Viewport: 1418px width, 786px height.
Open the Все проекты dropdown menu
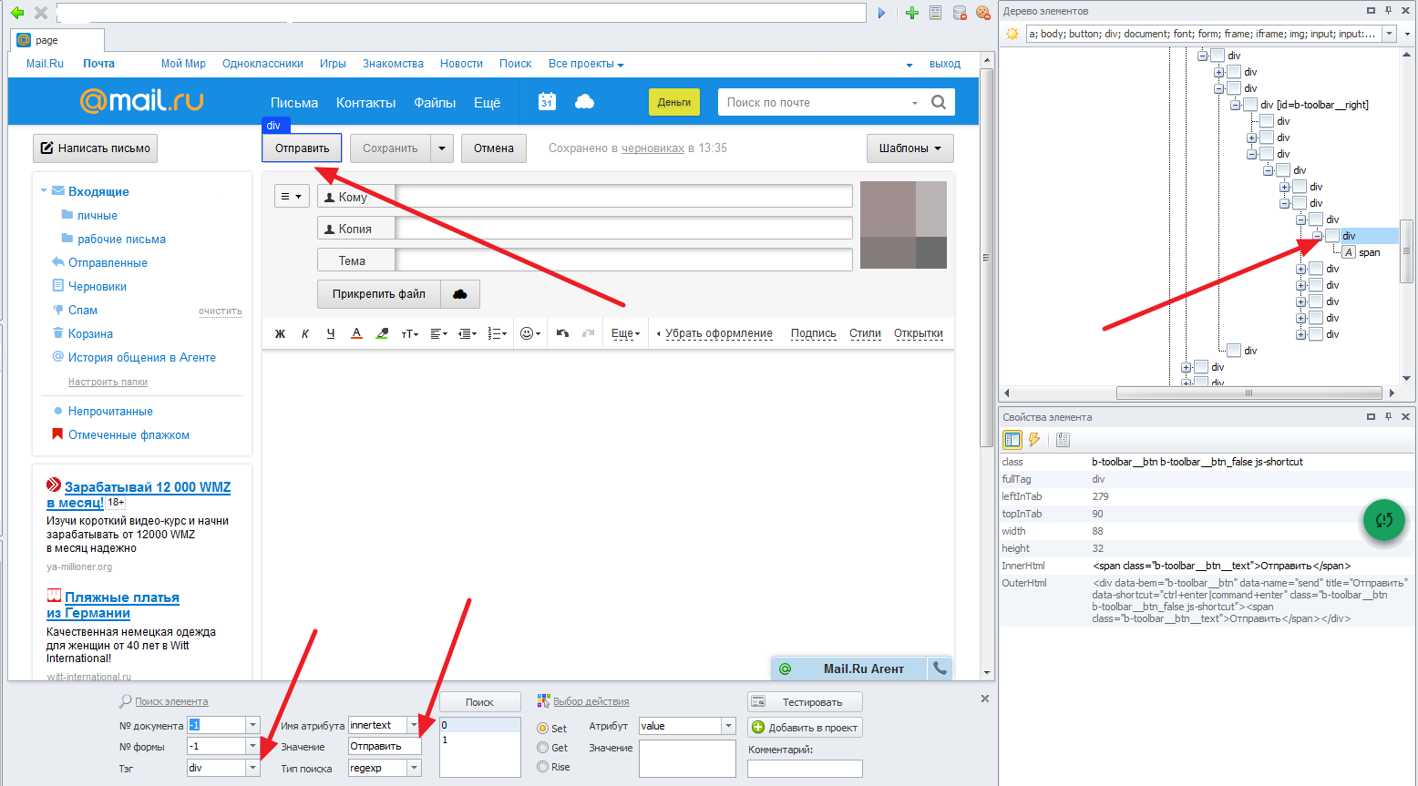pos(586,64)
